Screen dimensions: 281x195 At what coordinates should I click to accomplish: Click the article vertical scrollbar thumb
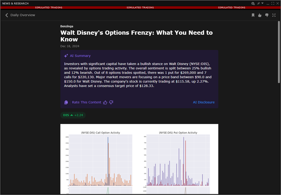279,52
